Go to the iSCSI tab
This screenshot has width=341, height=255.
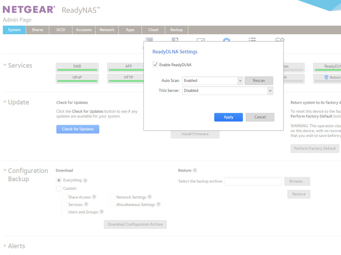point(61,30)
